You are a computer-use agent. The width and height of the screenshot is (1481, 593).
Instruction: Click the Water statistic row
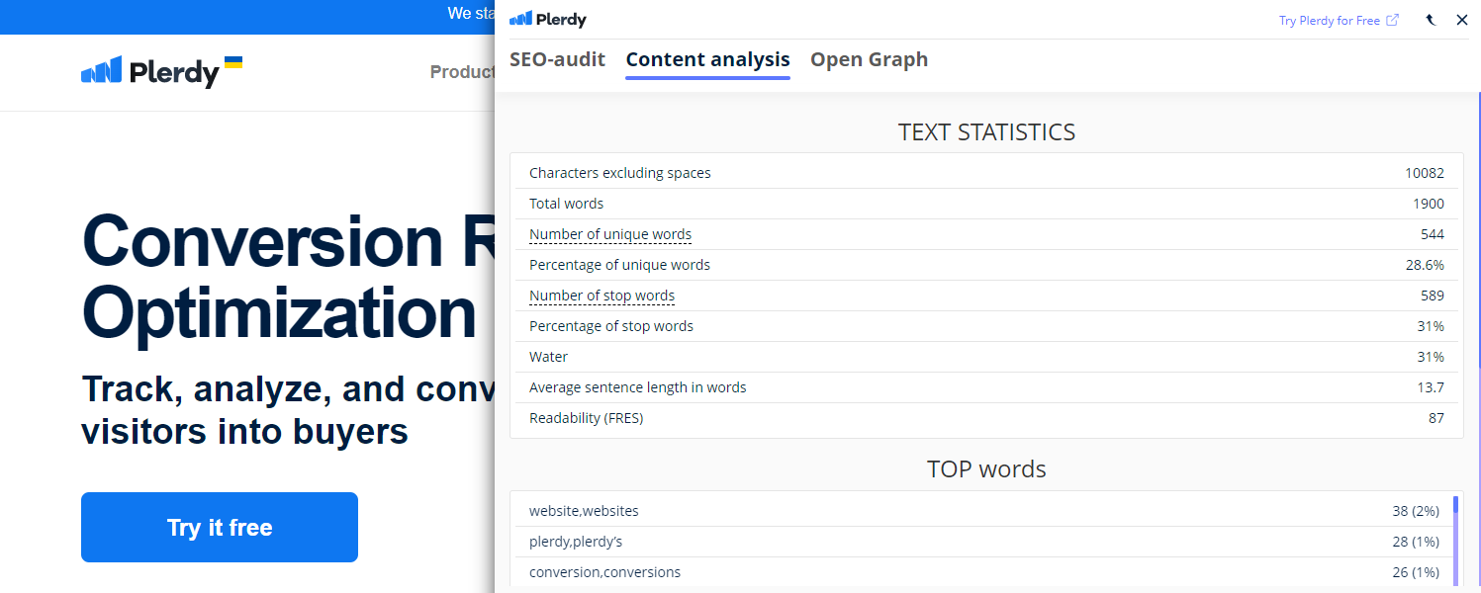986,357
